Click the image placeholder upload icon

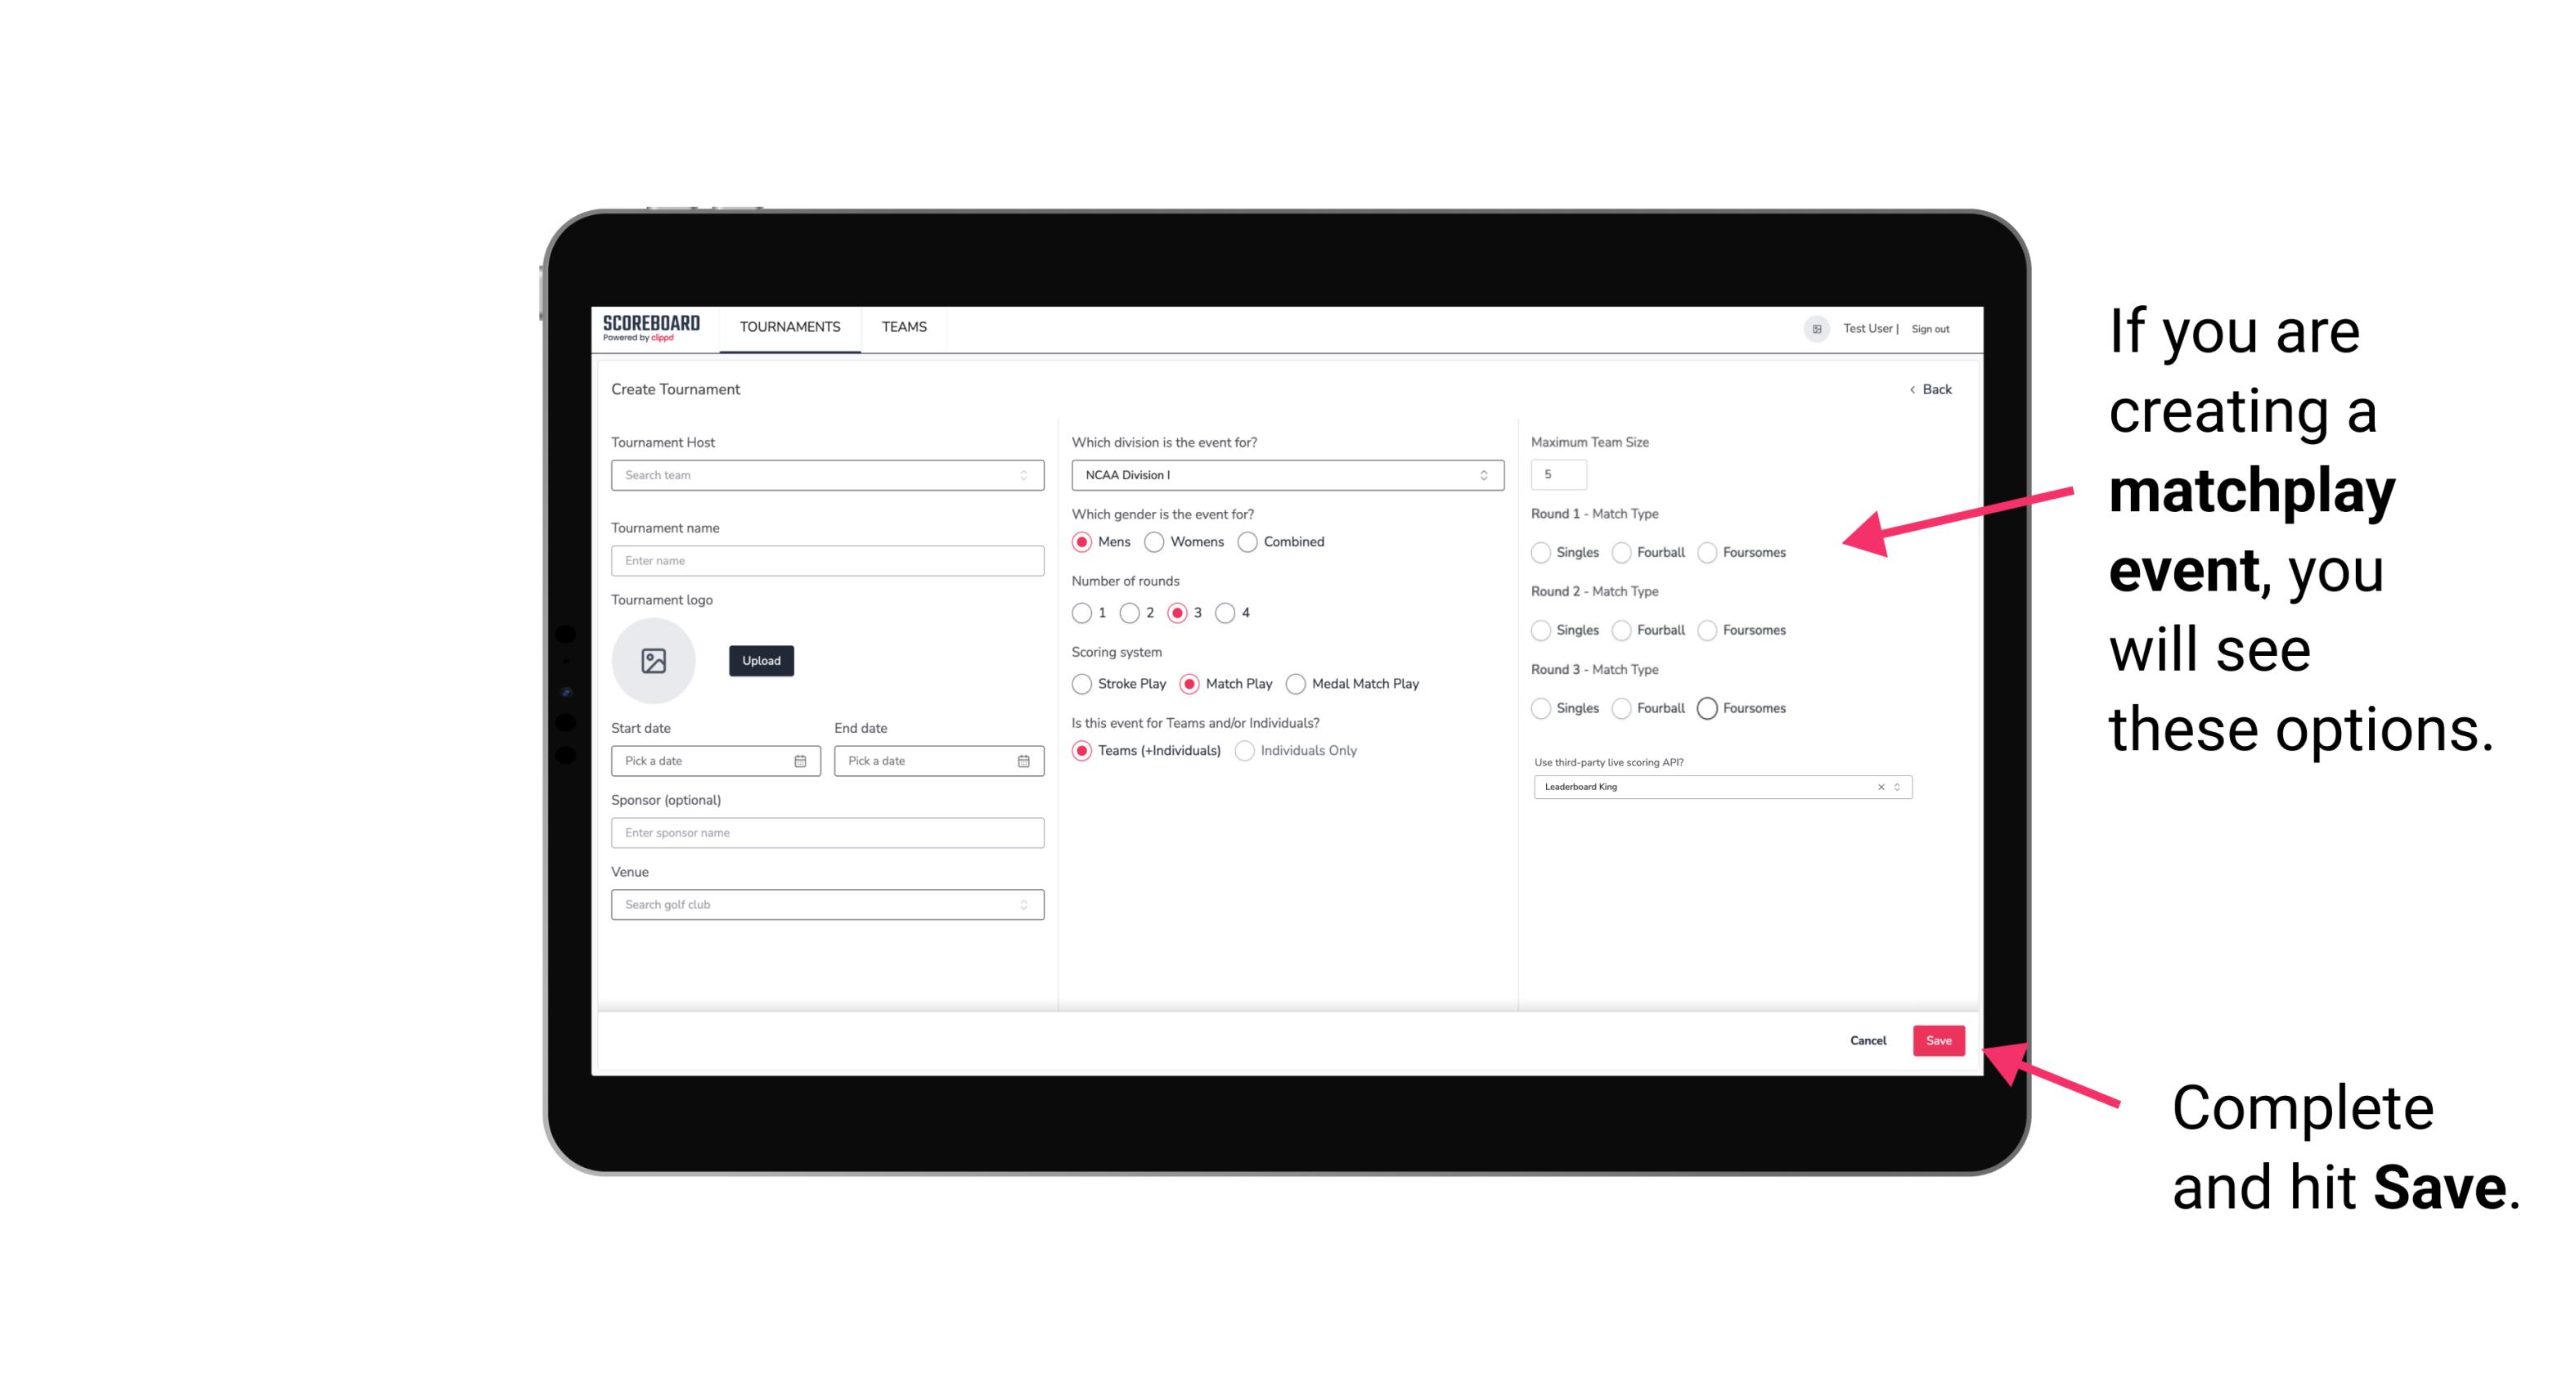coord(654,661)
